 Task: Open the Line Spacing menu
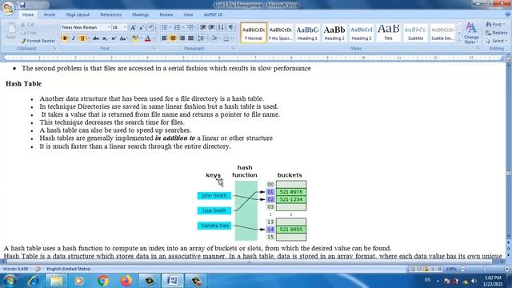202,38
